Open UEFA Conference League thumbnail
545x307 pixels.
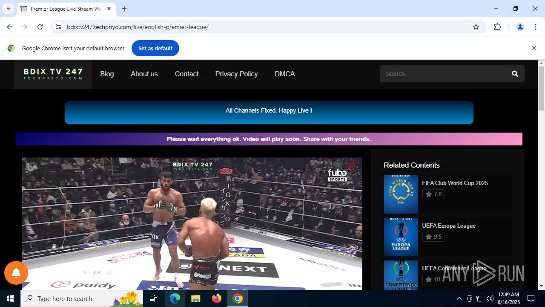pos(401,275)
